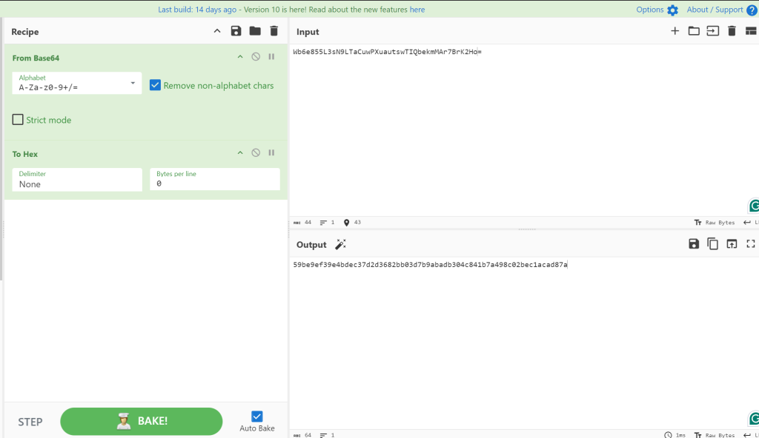Click the Grammarly icon in input pane
Image resolution: width=759 pixels, height=438 pixels.
tap(754, 206)
